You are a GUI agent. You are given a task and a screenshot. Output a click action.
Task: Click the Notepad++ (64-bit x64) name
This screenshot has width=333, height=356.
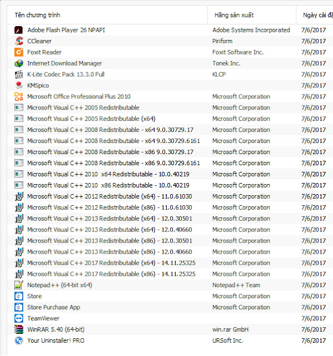click(x=60, y=285)
